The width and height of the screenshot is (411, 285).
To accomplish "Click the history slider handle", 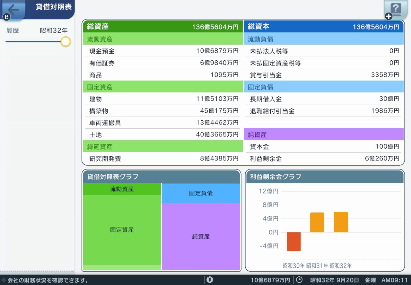I will 66,41.
